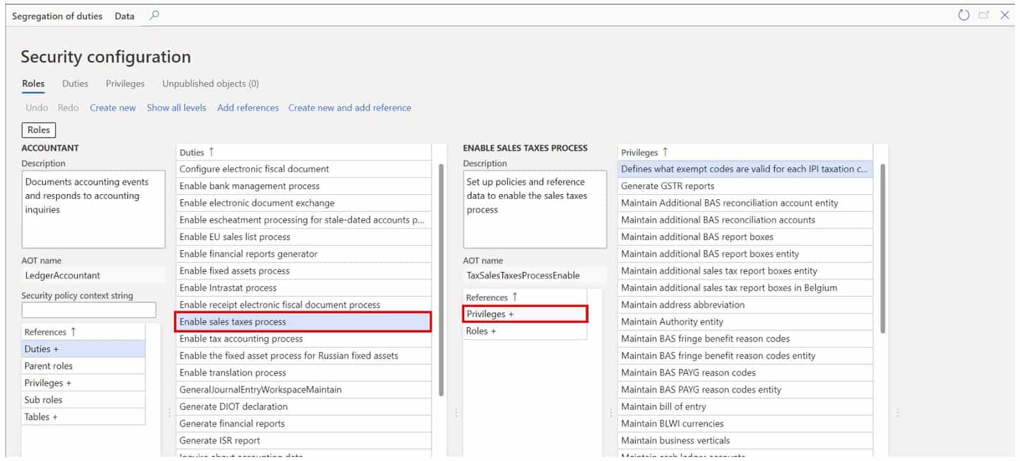Select duty Generate DIOT declaration
Viewport: 1020px width, 461px height.
[303, 406]
